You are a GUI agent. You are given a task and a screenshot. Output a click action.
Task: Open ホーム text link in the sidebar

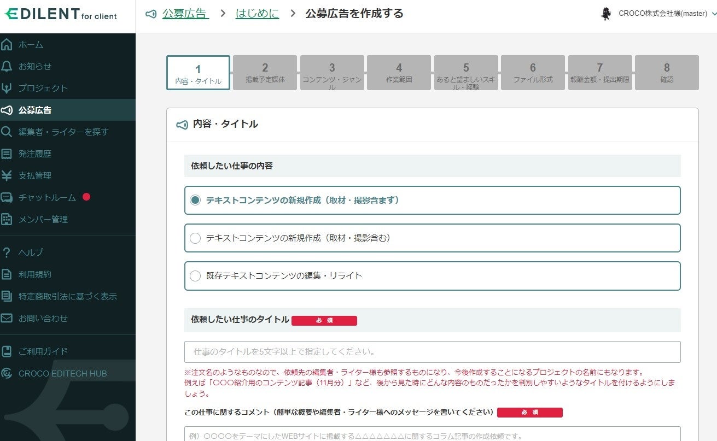click(x=31, y=44)
